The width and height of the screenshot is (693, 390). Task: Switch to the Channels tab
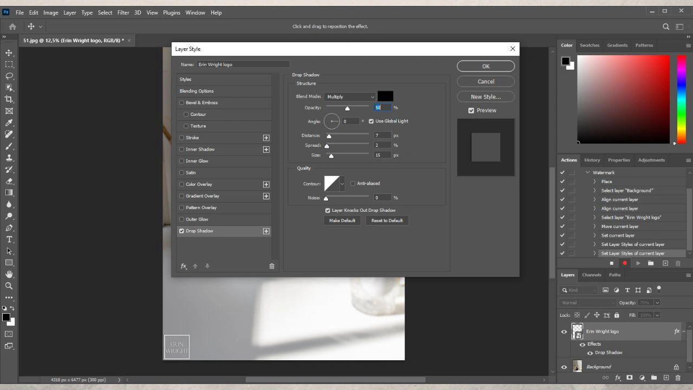click(x=591, y=275)
